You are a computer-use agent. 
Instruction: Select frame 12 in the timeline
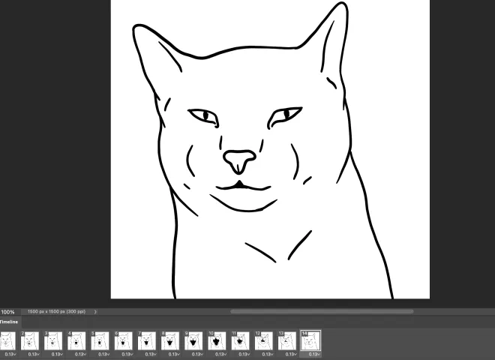pyautogui.click(x=263, y=341)
